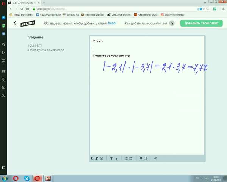Apply small heading text style

point(116,158)
